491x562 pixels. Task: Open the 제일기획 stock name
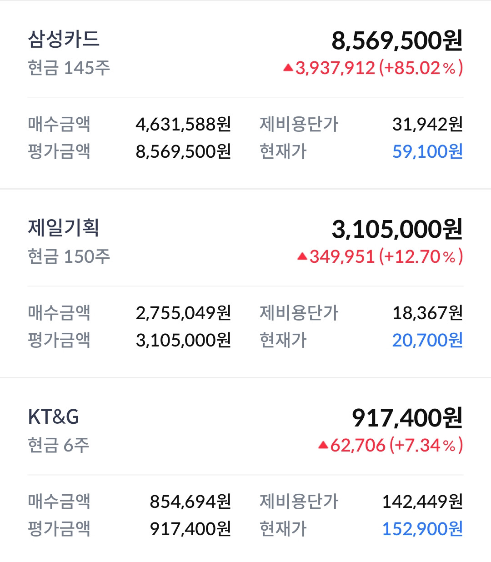click(64, 228)
